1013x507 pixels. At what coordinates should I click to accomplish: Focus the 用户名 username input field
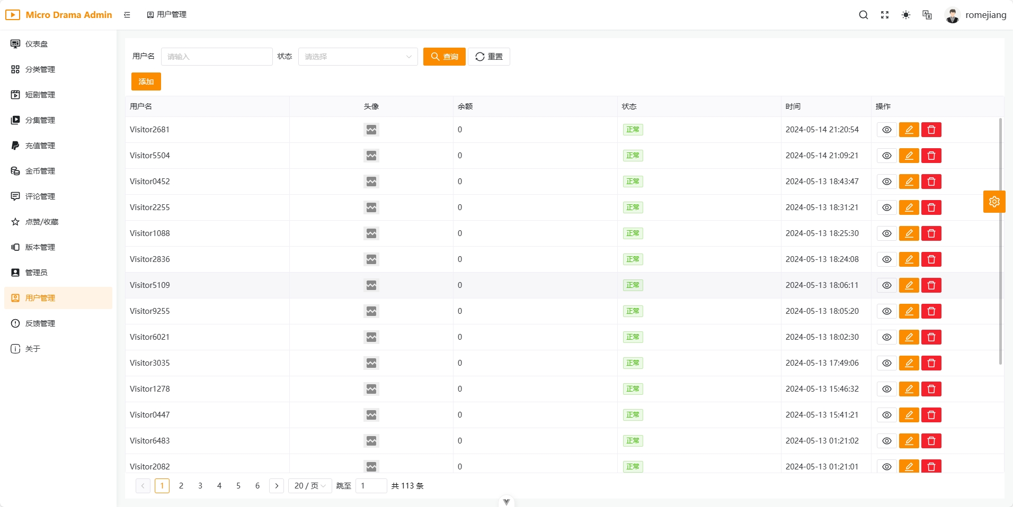pyautogui.click(x=217, y=57)
